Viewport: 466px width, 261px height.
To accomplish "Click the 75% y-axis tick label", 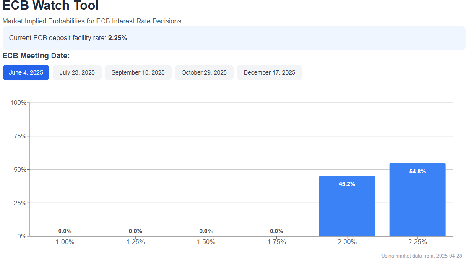I will tap(19, 136).
